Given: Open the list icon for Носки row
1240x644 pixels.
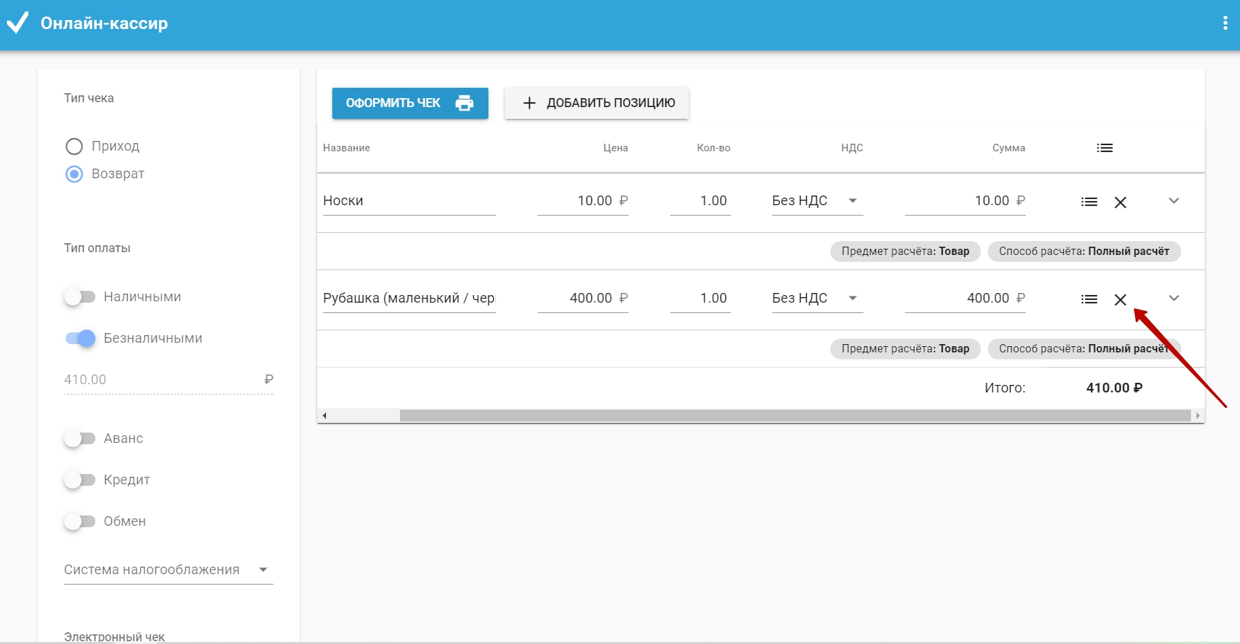Looking at the screenshot, I should (x=1089, y=202).
